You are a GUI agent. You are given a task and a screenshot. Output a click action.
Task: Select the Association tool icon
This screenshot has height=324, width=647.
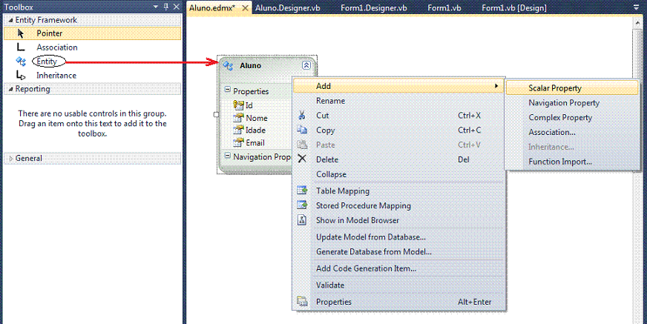pos(21,47)
